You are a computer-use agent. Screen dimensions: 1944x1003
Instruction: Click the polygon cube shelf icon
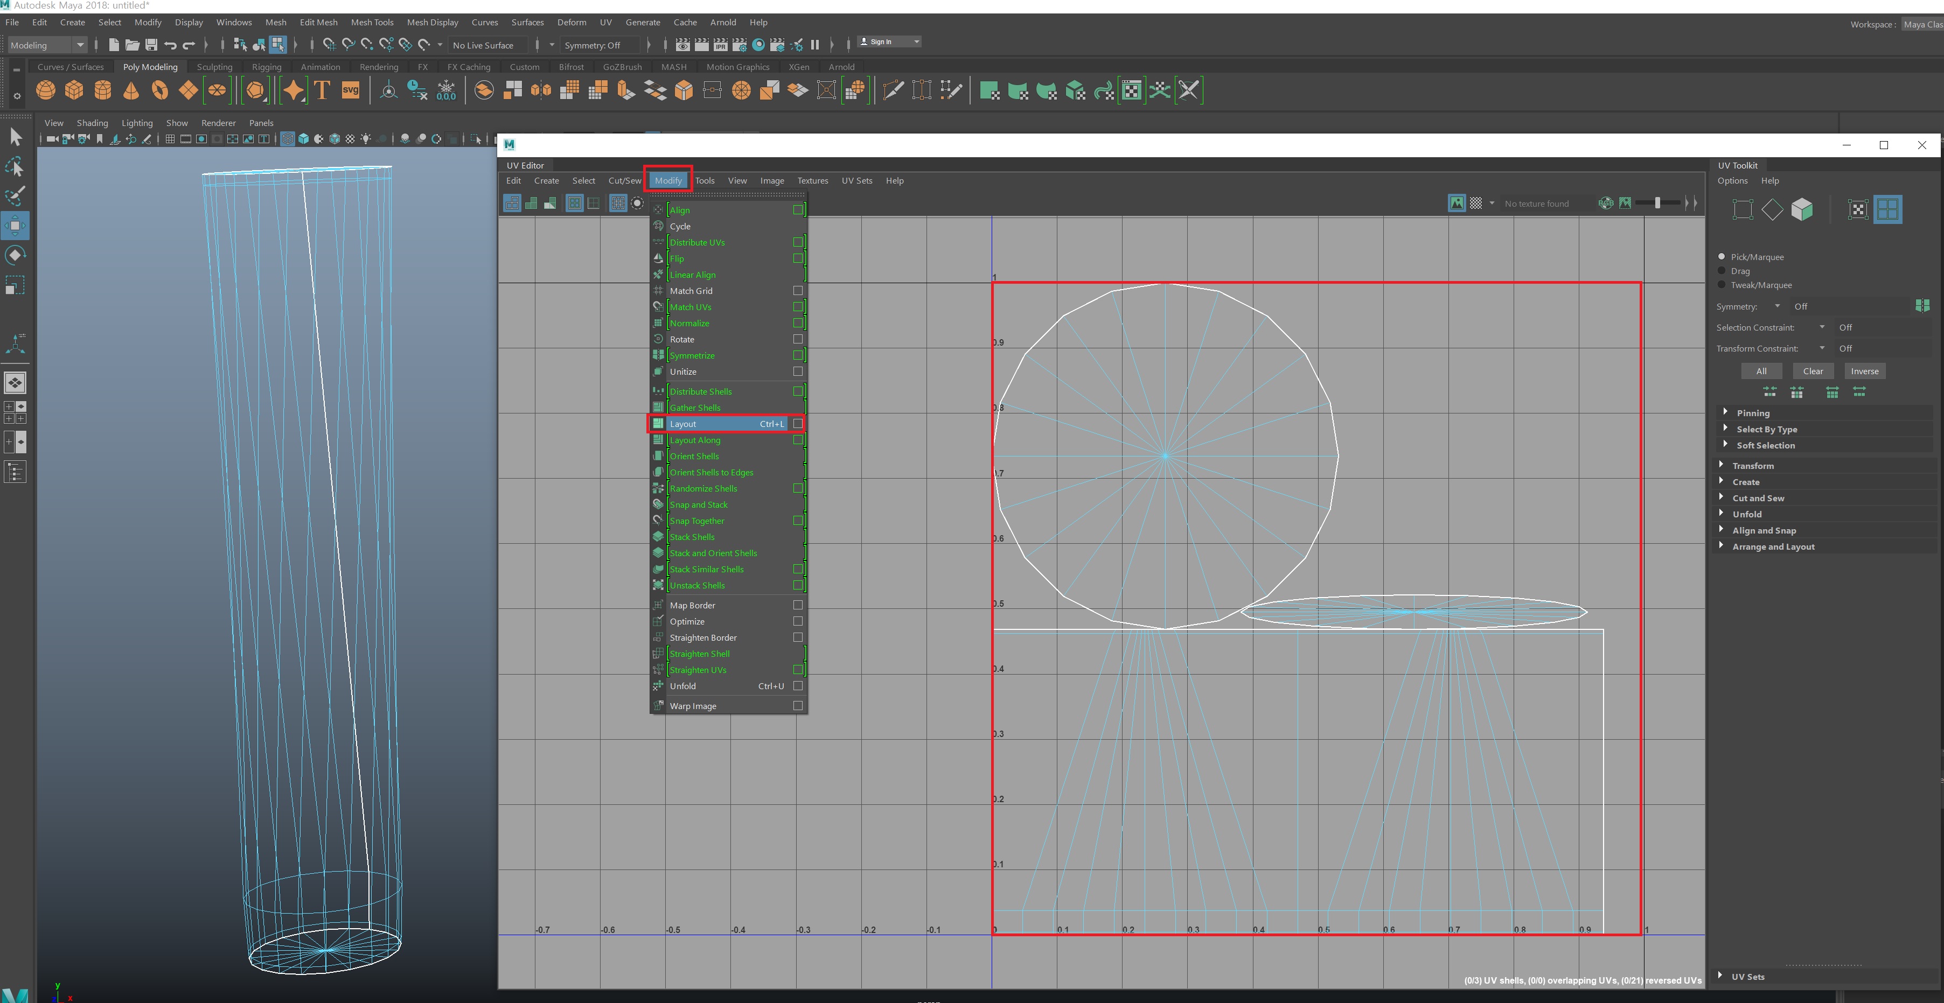pos(74,90)
